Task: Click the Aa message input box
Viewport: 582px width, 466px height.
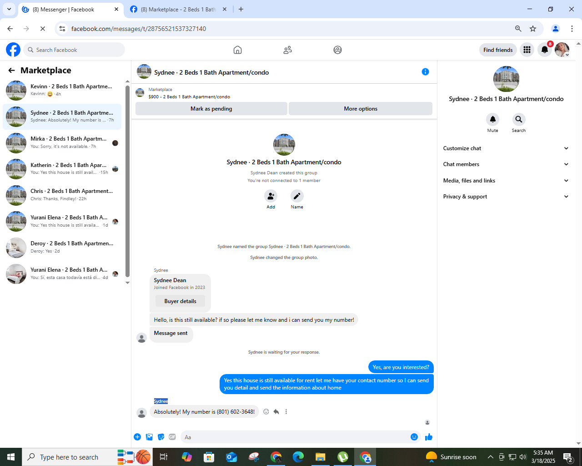Action: click(x=300, y=437)
